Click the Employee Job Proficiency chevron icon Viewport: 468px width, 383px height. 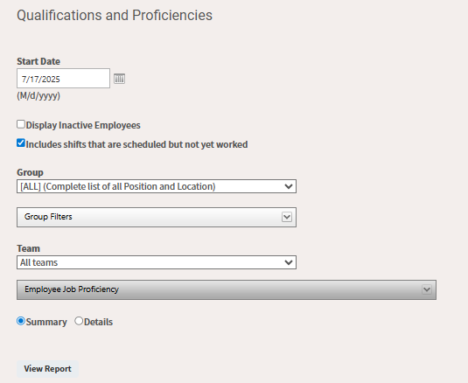pos(427,289)
